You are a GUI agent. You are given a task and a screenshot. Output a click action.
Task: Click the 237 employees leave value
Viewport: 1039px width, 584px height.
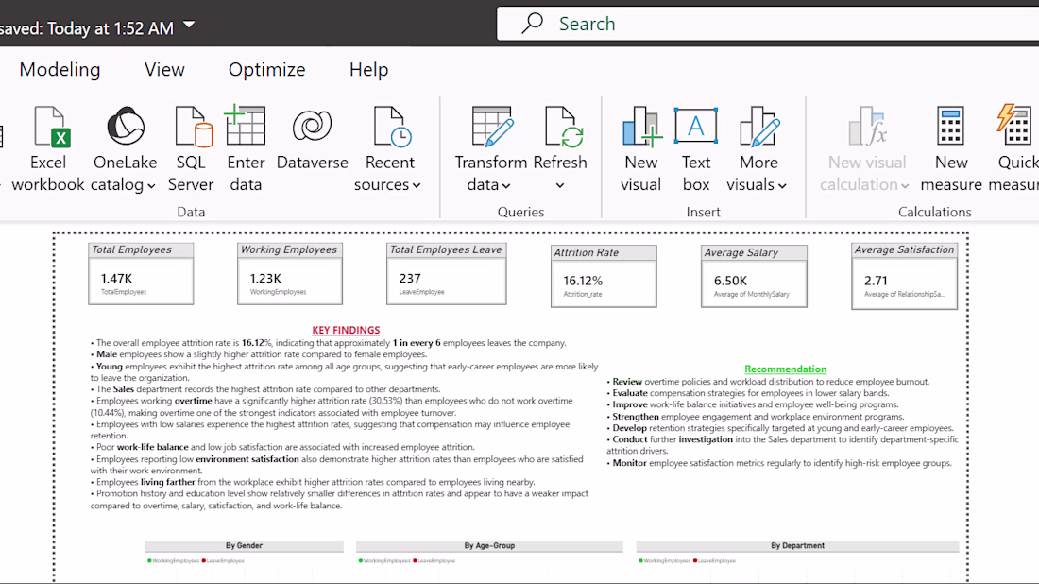coord(410,279)
